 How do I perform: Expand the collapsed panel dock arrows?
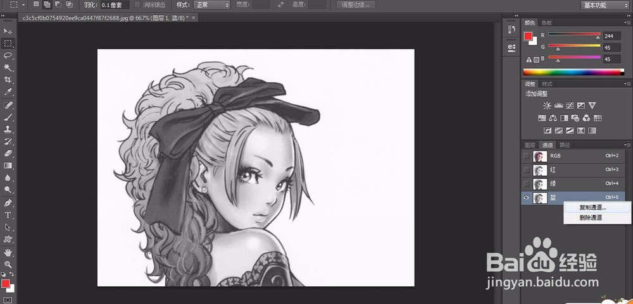[515, 15]
